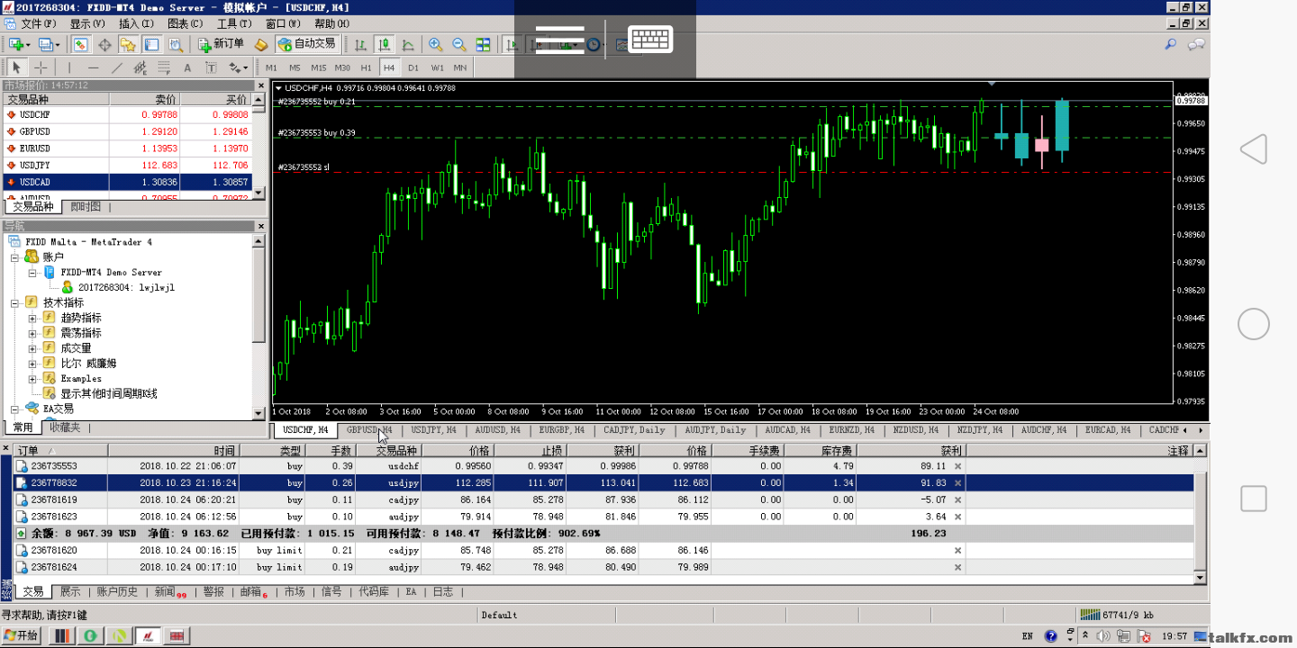Toggle the Market Watch panel icon

coord(81,44)
